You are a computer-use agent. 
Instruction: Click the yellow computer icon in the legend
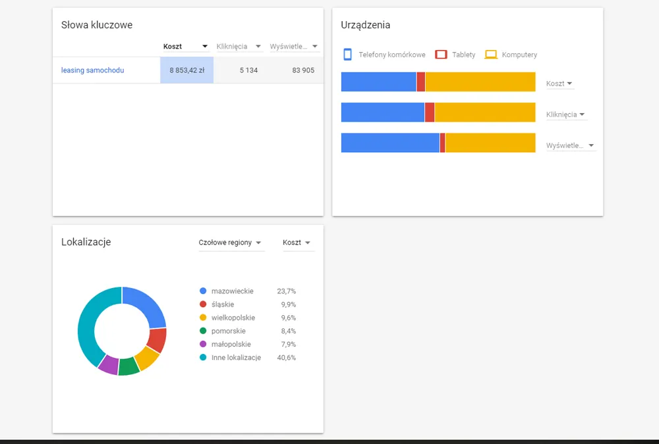tap(491, 55)
